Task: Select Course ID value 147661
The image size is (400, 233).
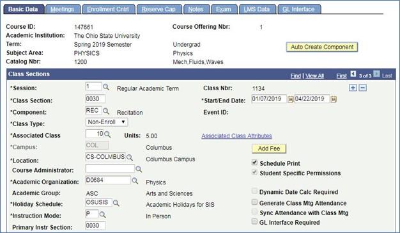Action: pos(84,27)
